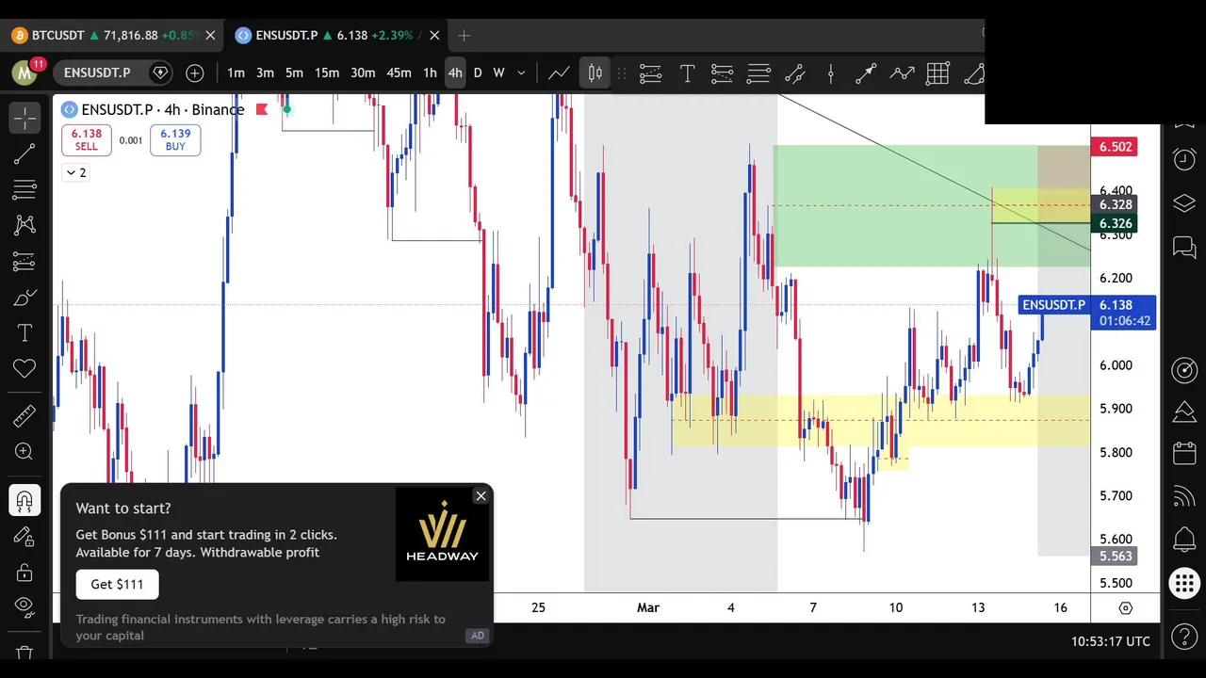Open a new tab with plus

464,35
